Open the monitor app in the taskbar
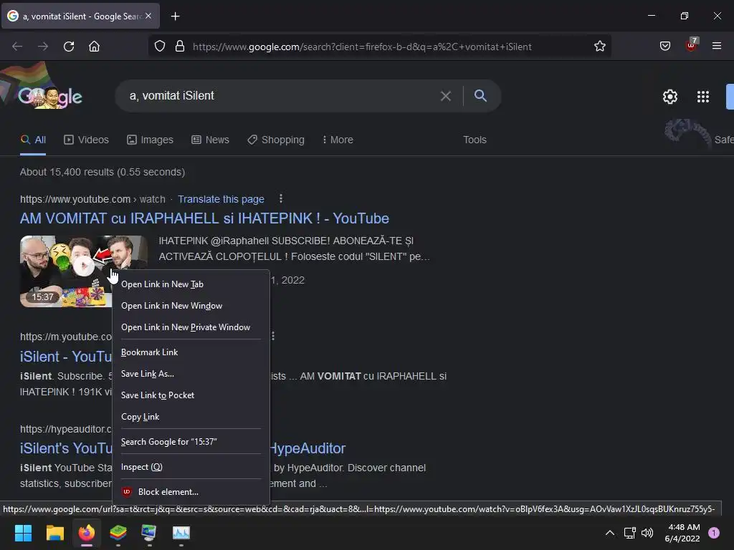Image resolution: width=734 pixels, height=550 pixels. 149,533
